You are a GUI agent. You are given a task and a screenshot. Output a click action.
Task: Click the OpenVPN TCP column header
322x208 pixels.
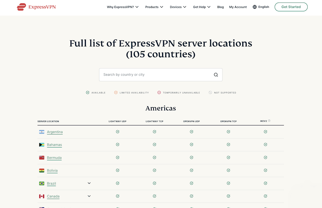229,121
